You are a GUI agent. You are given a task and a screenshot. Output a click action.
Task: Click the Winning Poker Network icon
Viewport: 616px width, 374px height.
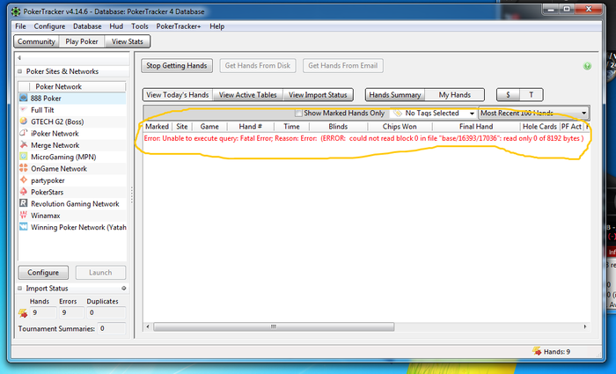24,227
